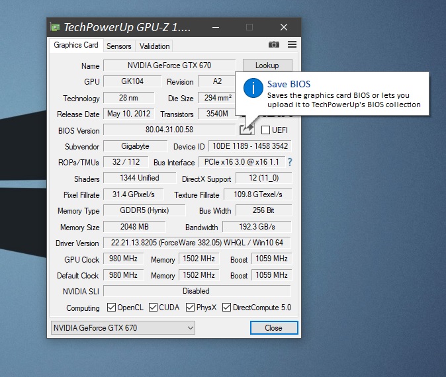Toggle the CUDA checkbox
Viewport: 446px width, 377px height.
pyautogui.click(x=153, y=308)
